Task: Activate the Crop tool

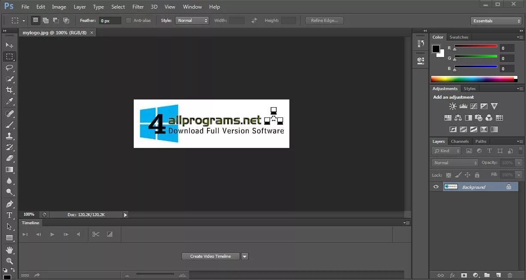Action: coord(10,90)
